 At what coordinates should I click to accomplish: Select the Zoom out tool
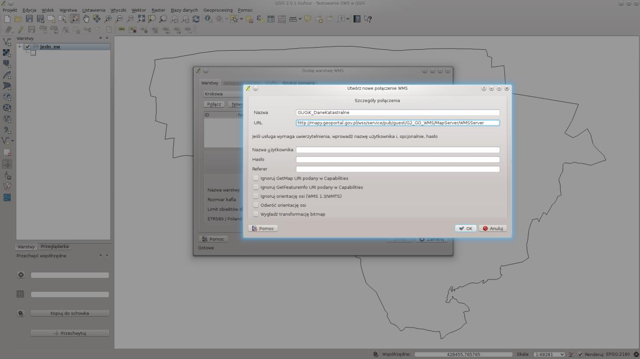(x=119, y=19)
